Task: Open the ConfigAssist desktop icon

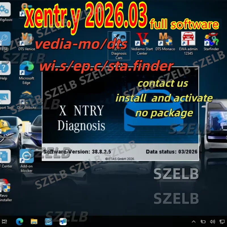Action: point(5,12)
